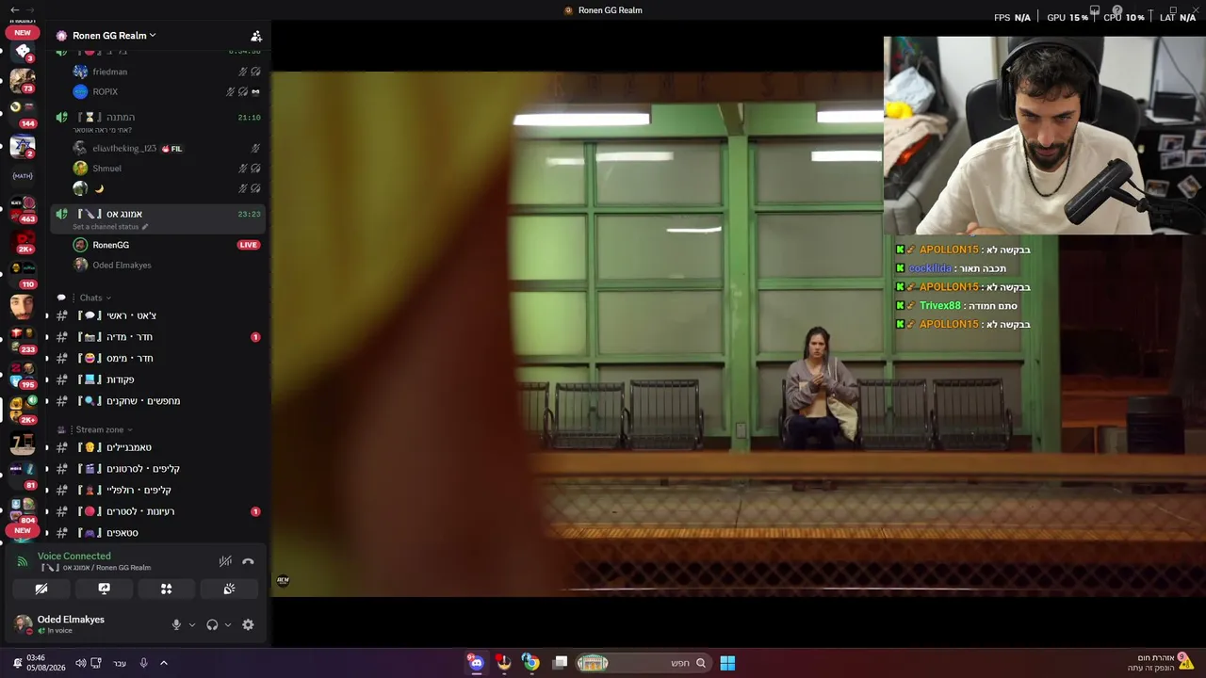Open User Settings gear icon
Image resolution: width=1206 pixels, height=678 pixels.
tap(248, 624)
